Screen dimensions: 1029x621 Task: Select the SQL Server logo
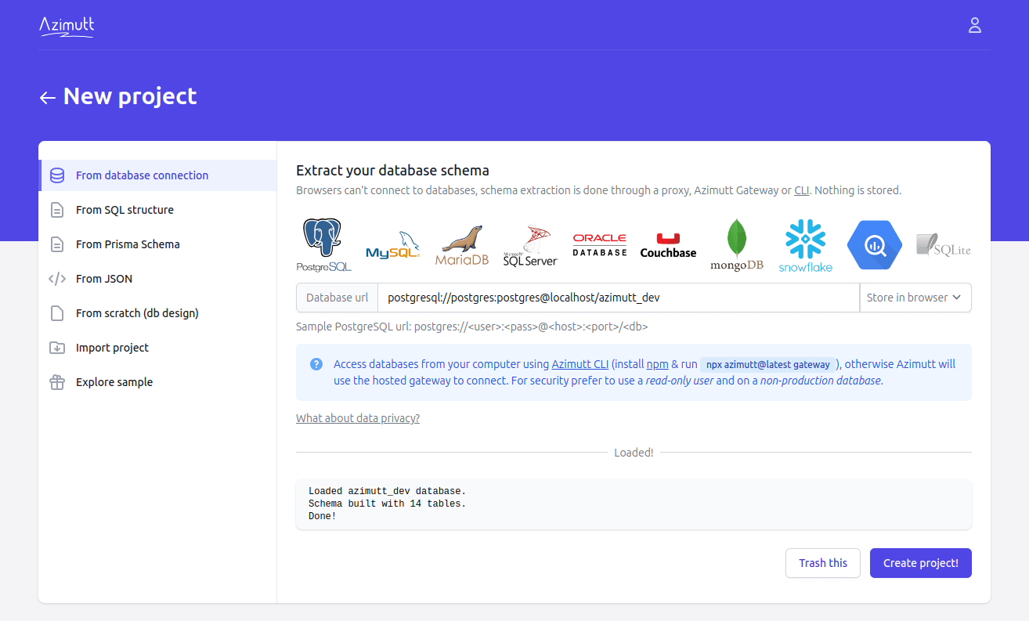pos(530,244)
